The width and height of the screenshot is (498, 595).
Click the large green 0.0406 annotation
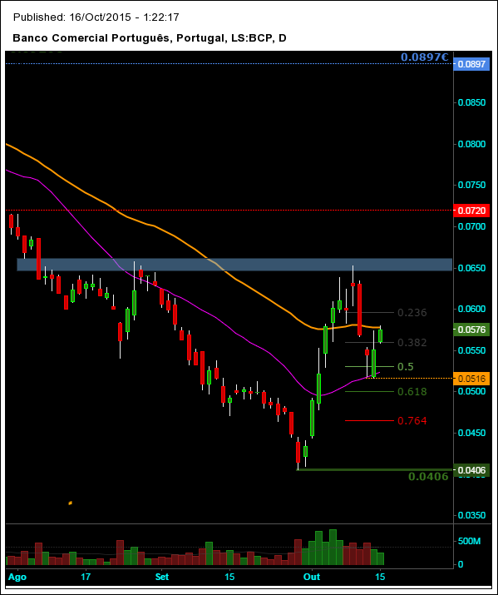[429, 477]
